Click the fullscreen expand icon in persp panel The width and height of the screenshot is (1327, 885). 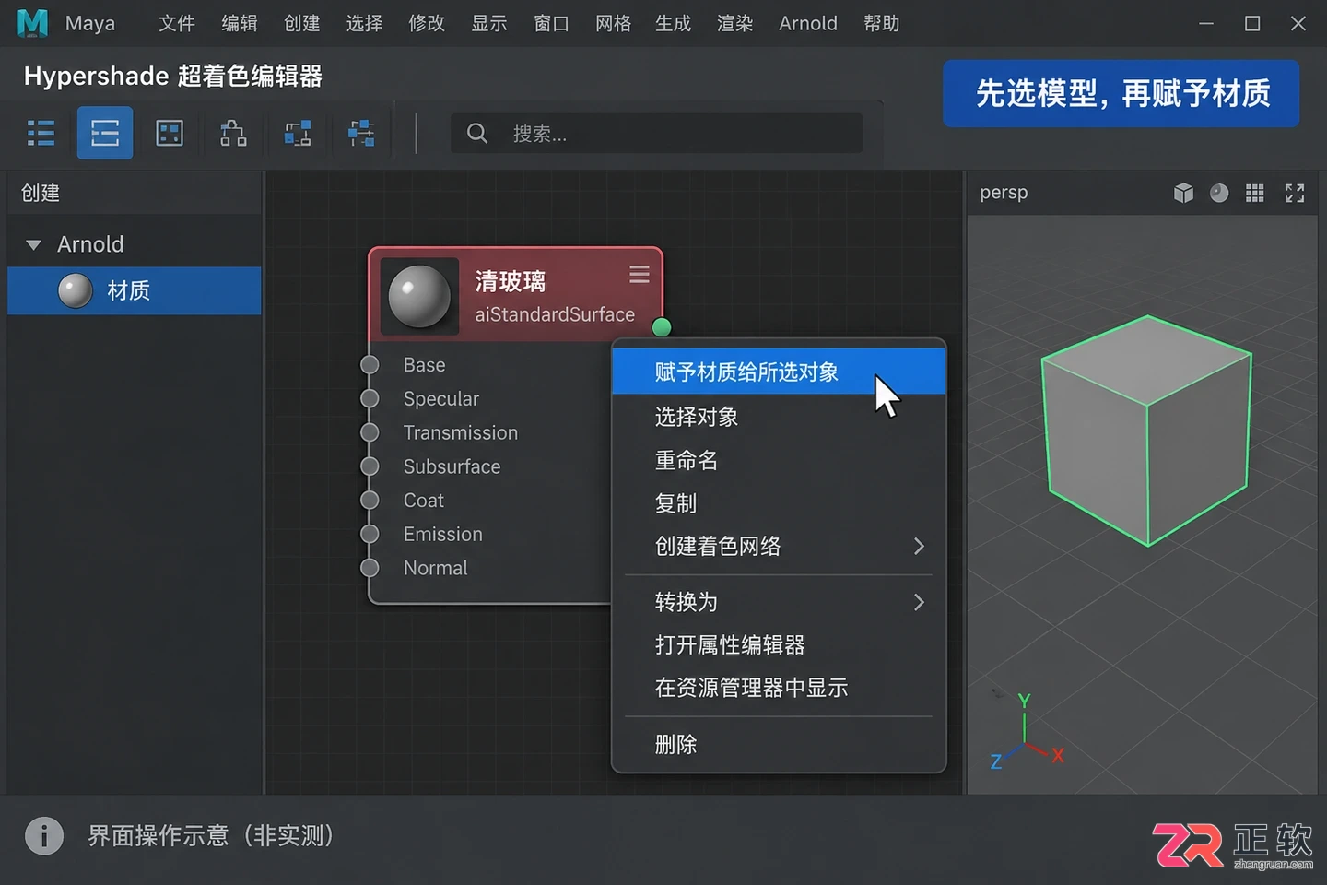(1295, 193)
